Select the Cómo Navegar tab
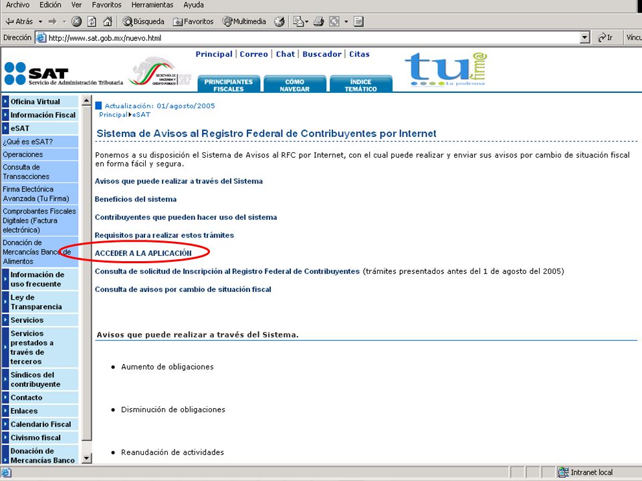Viewport: 642px width, 481px height. 294,84
